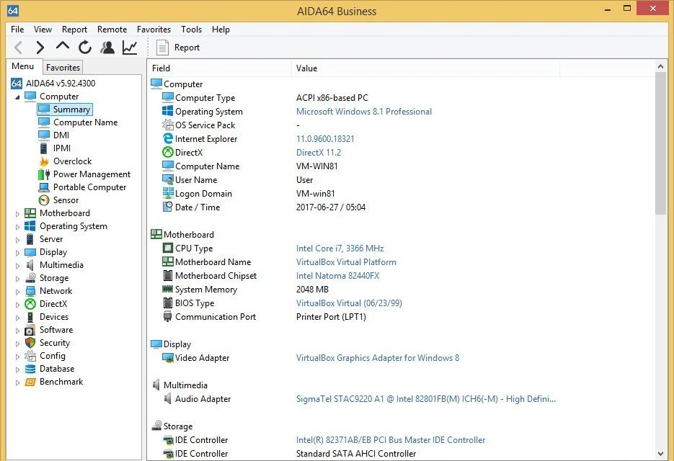
Task: Expand the Security tree node
Action: pyautogui.click(x=17, y=344)
